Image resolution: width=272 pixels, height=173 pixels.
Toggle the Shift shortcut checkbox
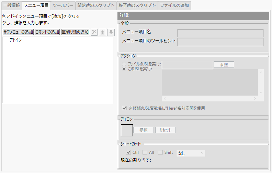point(160,152)
